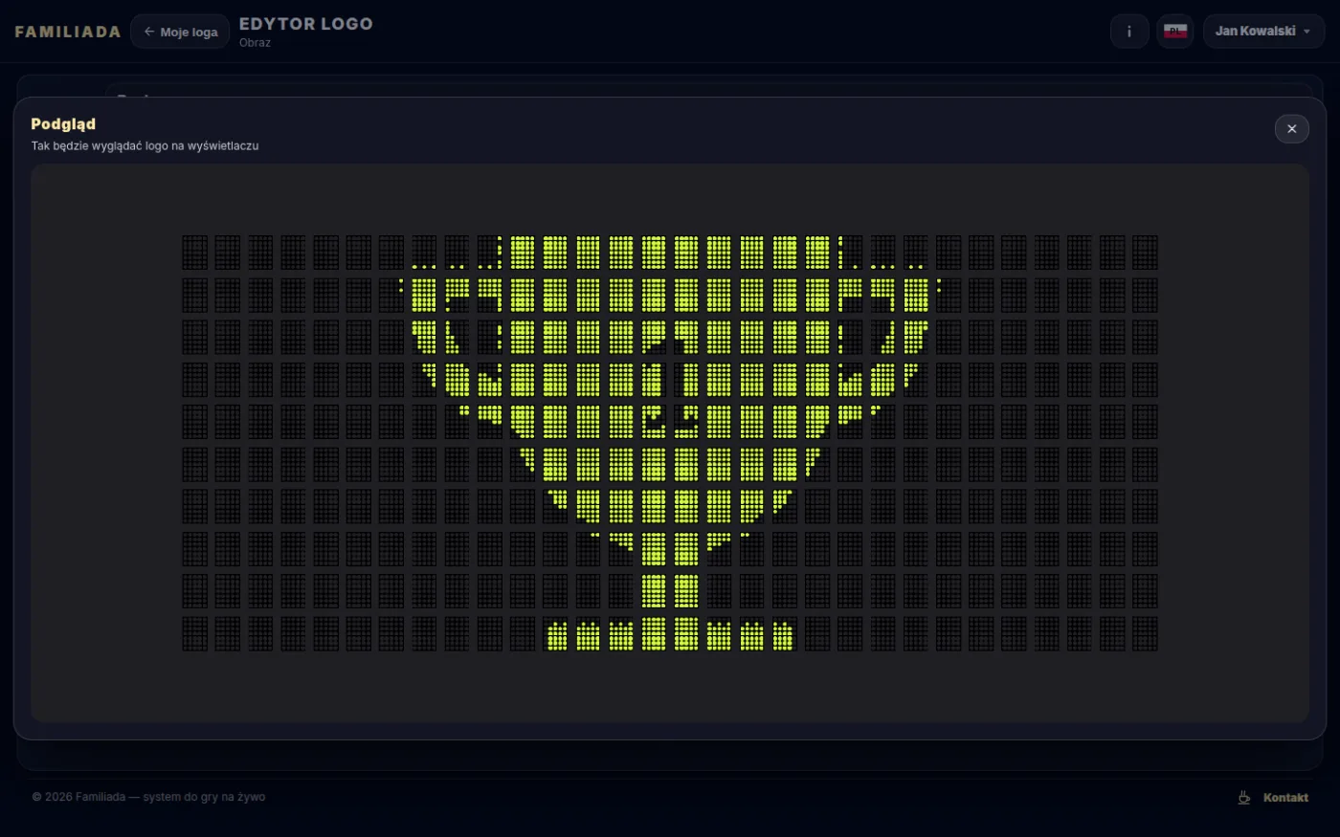Click the EDYTOR LOGO heading
Viewport: 1340px width, 837px height.
(306, 24)
